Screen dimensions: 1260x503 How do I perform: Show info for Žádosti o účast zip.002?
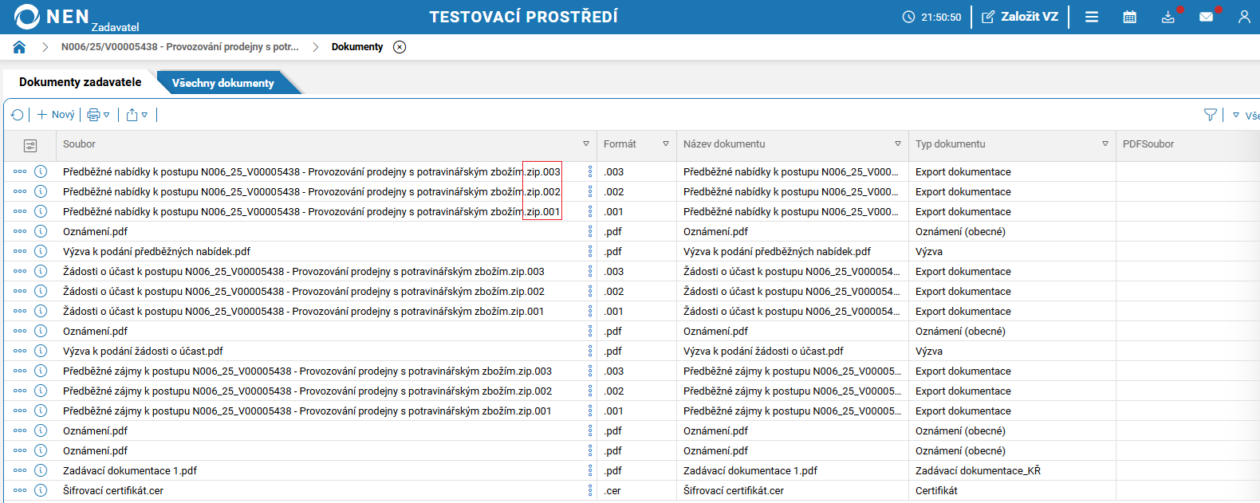pos(41,291)
